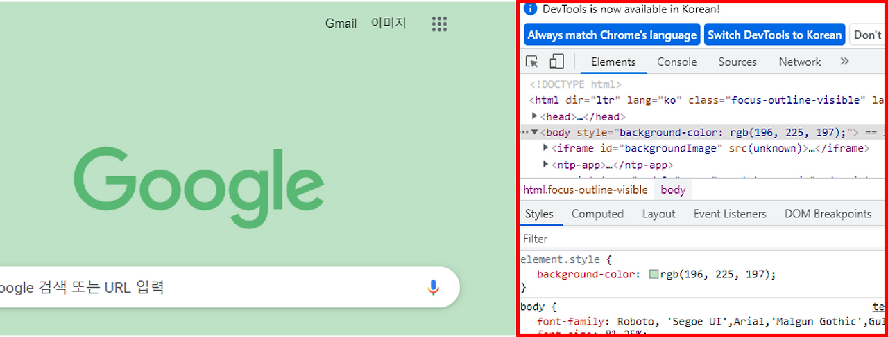
Task: Switch to the Computed pane tab
Action: 597,214
